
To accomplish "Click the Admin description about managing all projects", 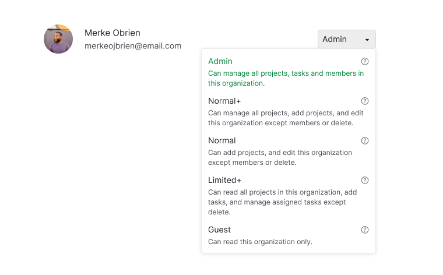I will (x=286, y=78).
